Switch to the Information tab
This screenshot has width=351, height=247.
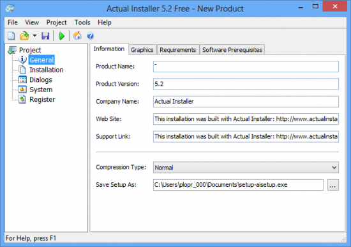point(109,49)
